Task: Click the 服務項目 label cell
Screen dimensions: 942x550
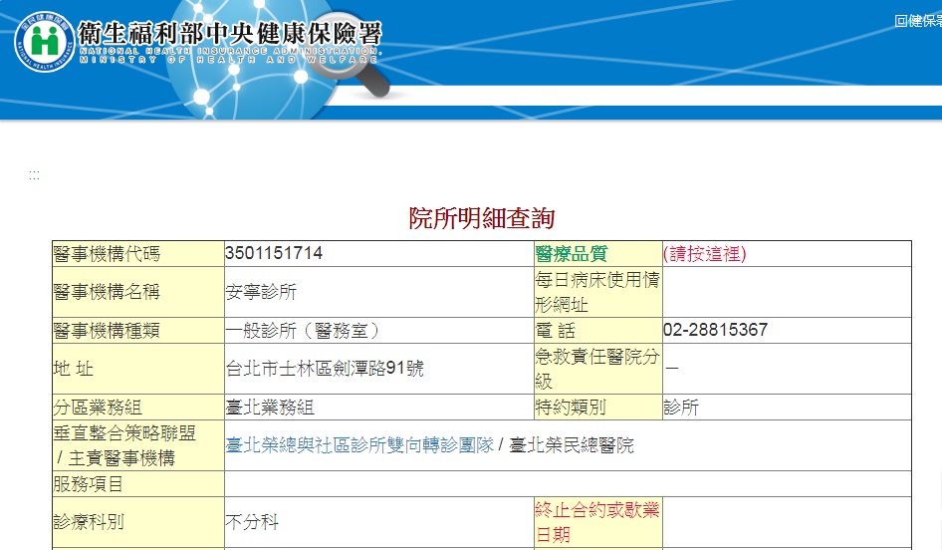Action: pos(138,484)
